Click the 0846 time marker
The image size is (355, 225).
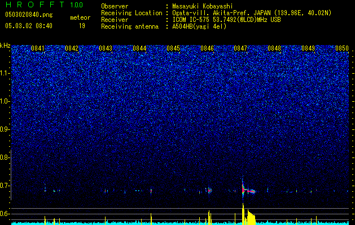point(207,48)
